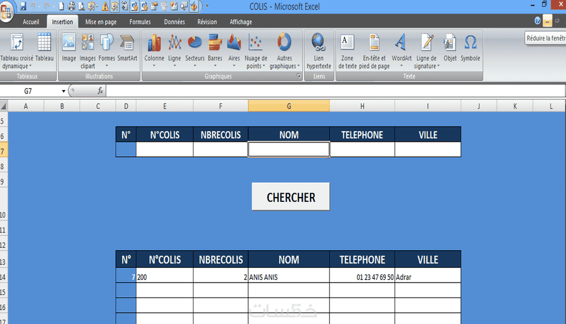566x324 pixels.
Task: Select column G header
Action: 289,106
